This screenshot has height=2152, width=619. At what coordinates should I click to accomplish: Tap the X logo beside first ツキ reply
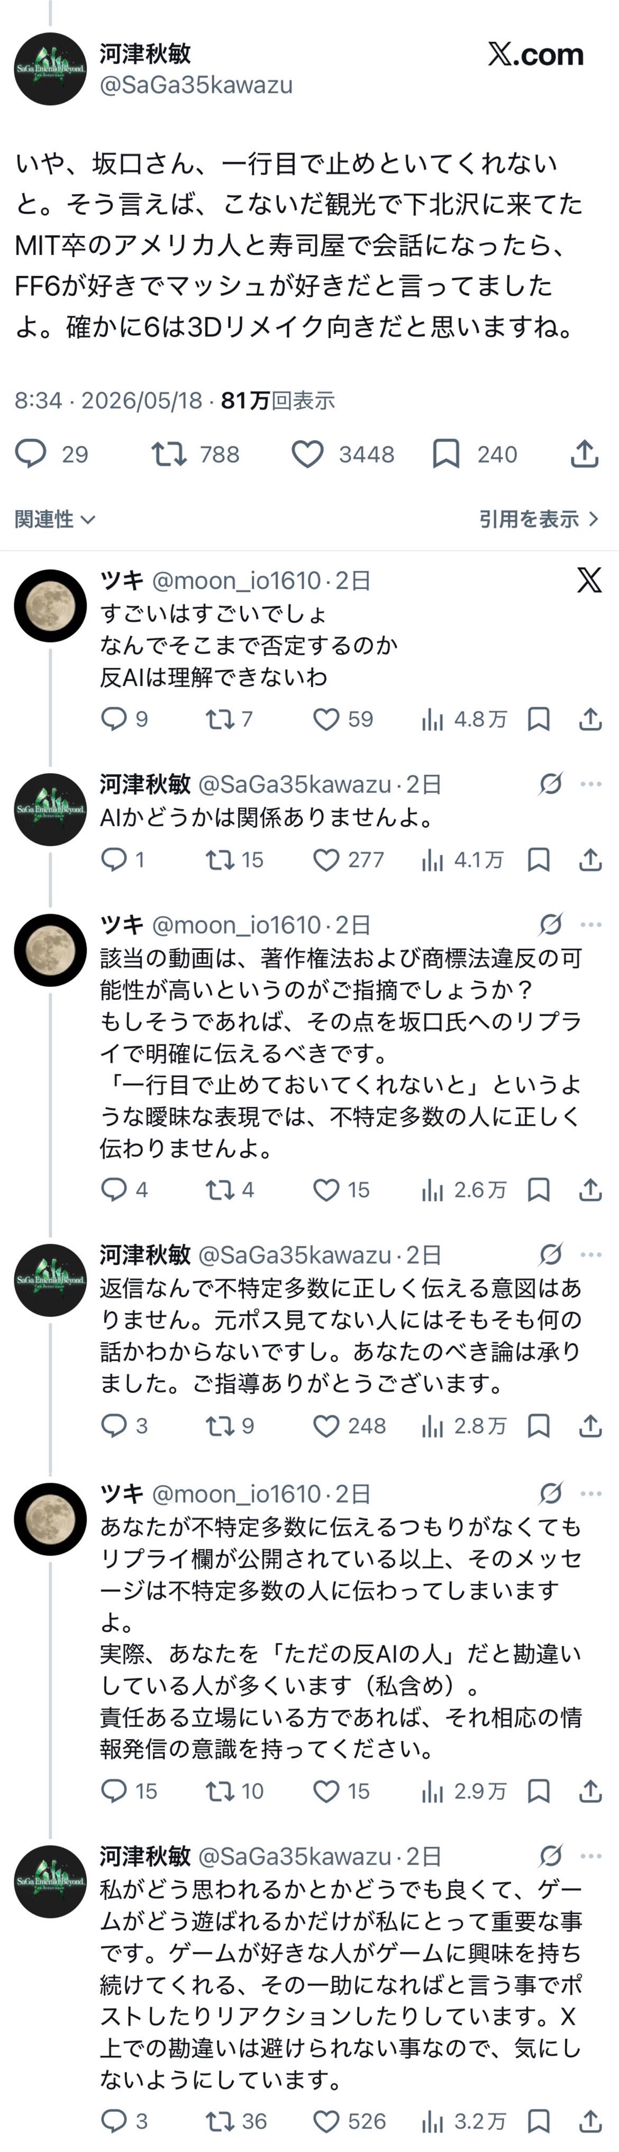pyautogui.click(x=589, y=580)
